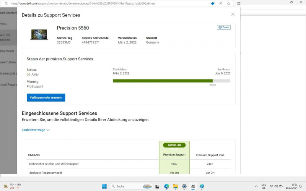Click the service tag value 22633M3
The image size is (306, 191).
(x=63, y=42)
